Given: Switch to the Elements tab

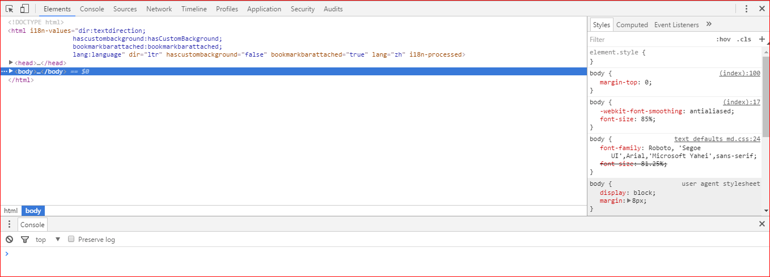Looking at the screenshot, I should (x=57, y=9).
